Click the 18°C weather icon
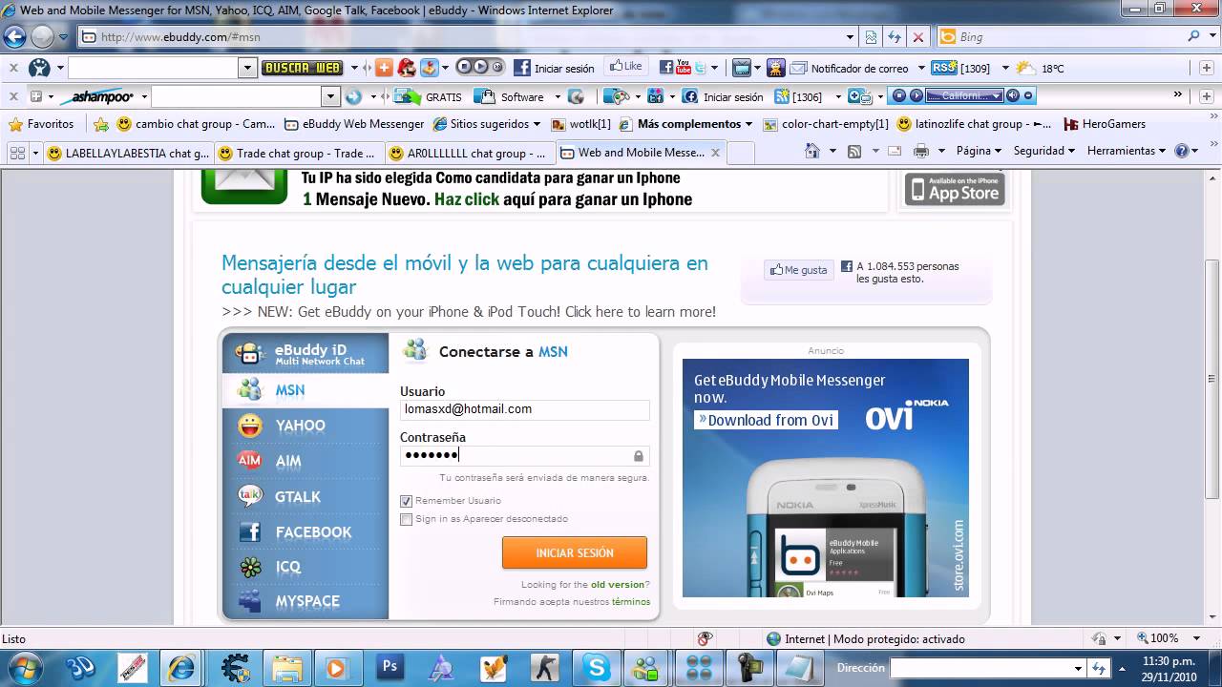 tap(1026, 68)
